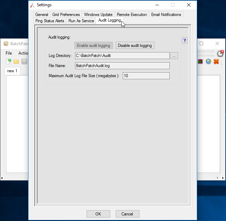The width and height of the screenshot is (226, 221).
Task: Open the Windows Update tab
Action: coord(98,15)
